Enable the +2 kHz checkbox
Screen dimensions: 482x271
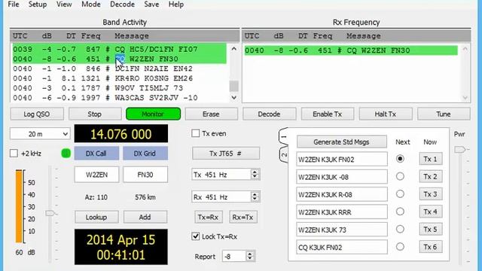click(x=14, y=153)
